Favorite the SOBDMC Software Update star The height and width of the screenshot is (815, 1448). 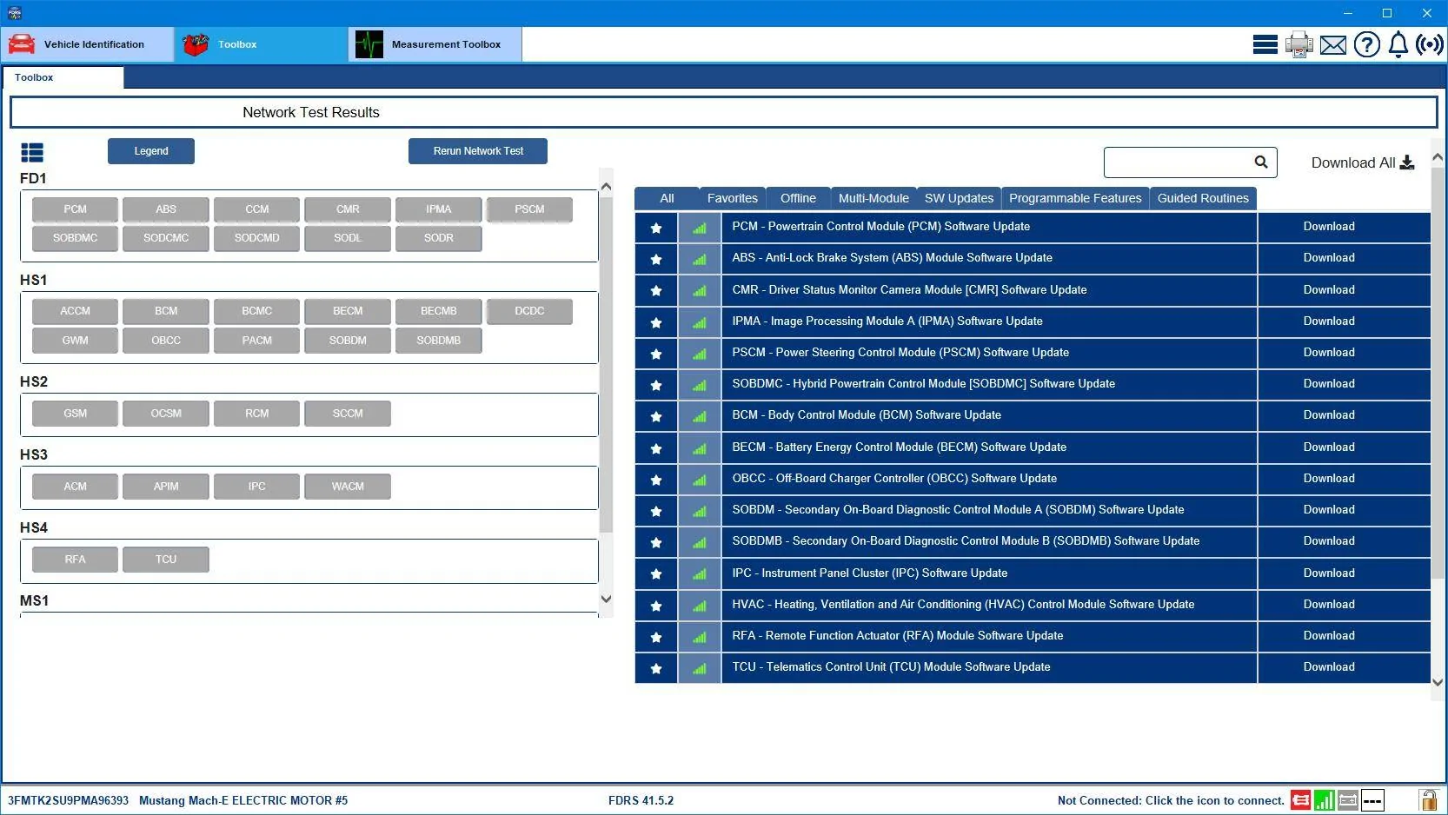pyautogui.click(x=656, y=385)
